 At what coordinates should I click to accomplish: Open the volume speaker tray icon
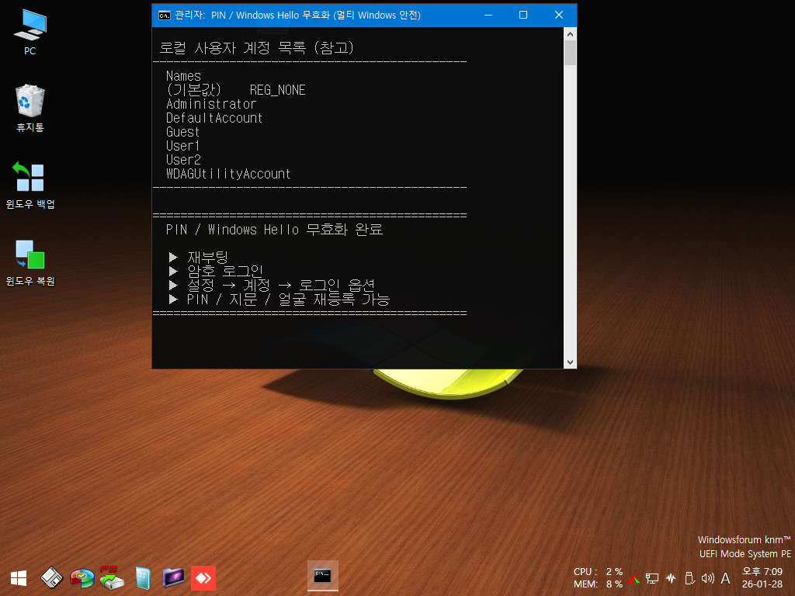pyautogui.click(x=707, y=578)
